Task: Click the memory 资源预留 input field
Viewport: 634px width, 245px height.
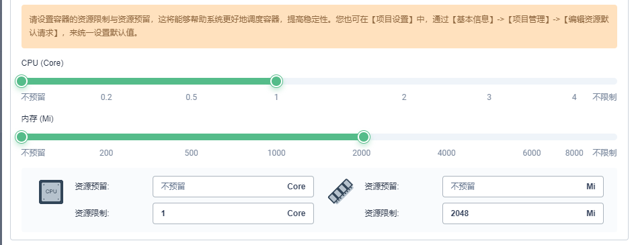Action: [x=523, y=187]
